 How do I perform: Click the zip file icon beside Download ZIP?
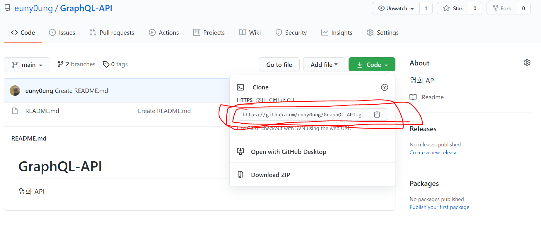[x=240, y=174]
